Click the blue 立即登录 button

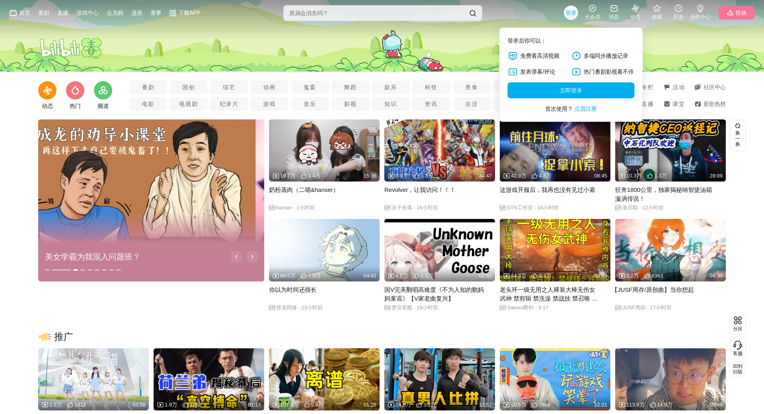(571, 90)
